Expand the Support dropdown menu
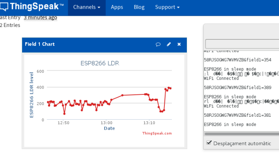Image resolution: width=279 pixels, height=154 pixels. [167, 7]
